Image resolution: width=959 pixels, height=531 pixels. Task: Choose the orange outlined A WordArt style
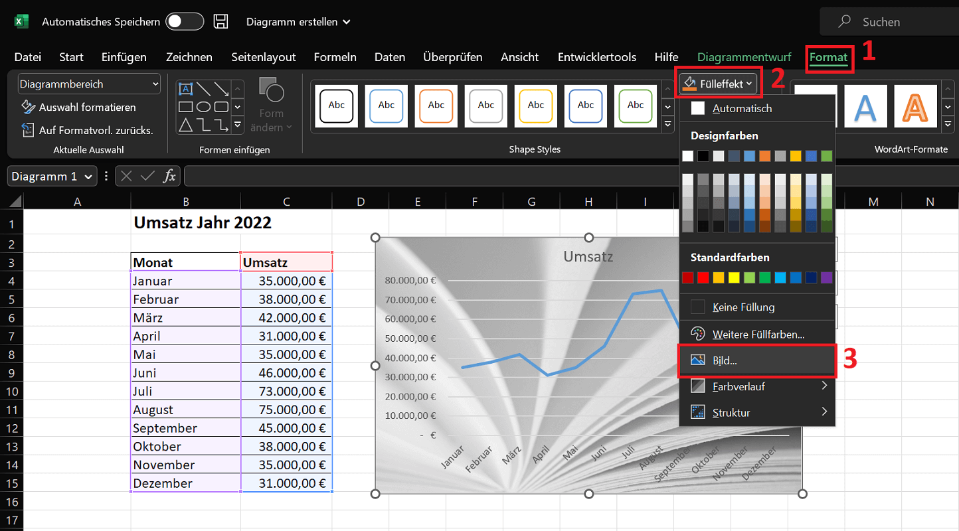[x=915, y=106]
